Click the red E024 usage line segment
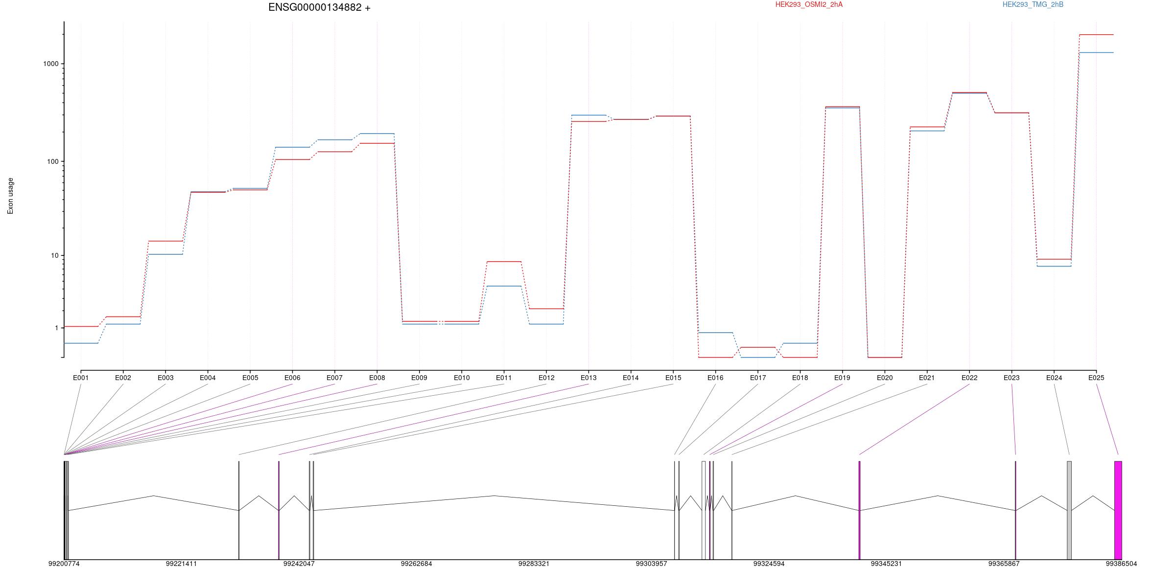1175x587 pixels. [1054, 259]
